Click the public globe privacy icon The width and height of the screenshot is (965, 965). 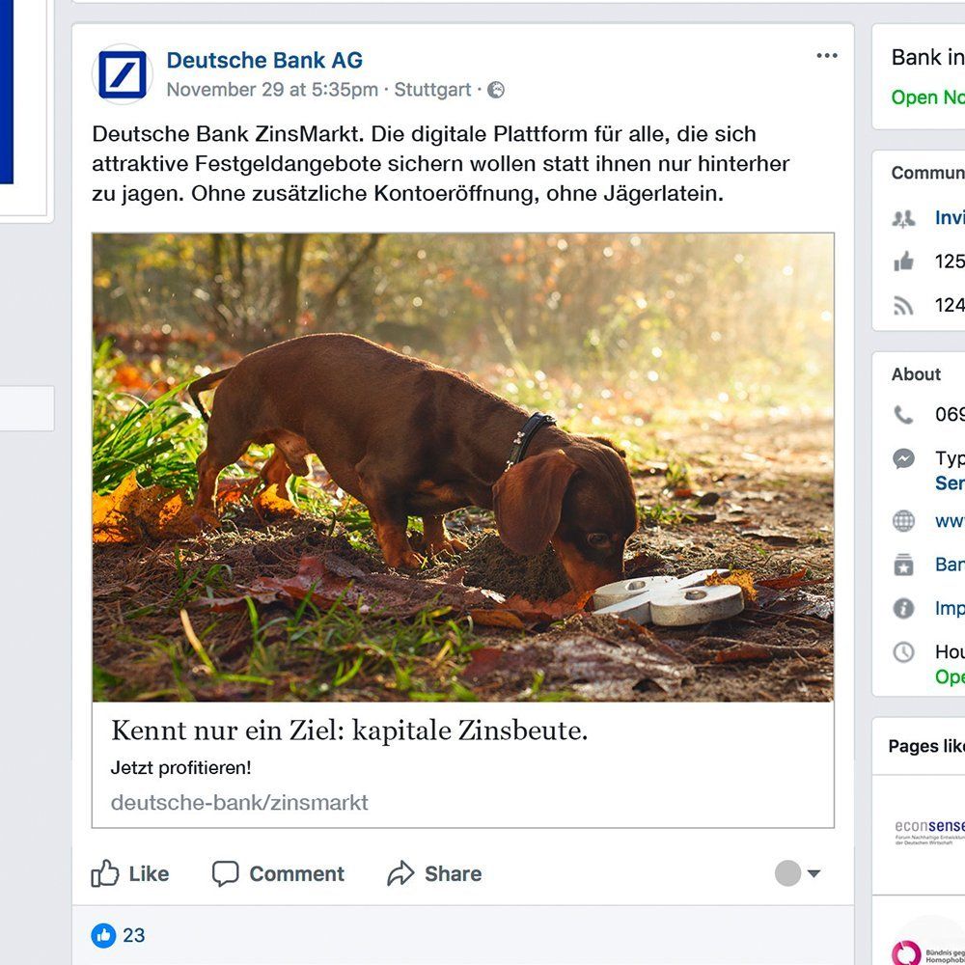496,90
